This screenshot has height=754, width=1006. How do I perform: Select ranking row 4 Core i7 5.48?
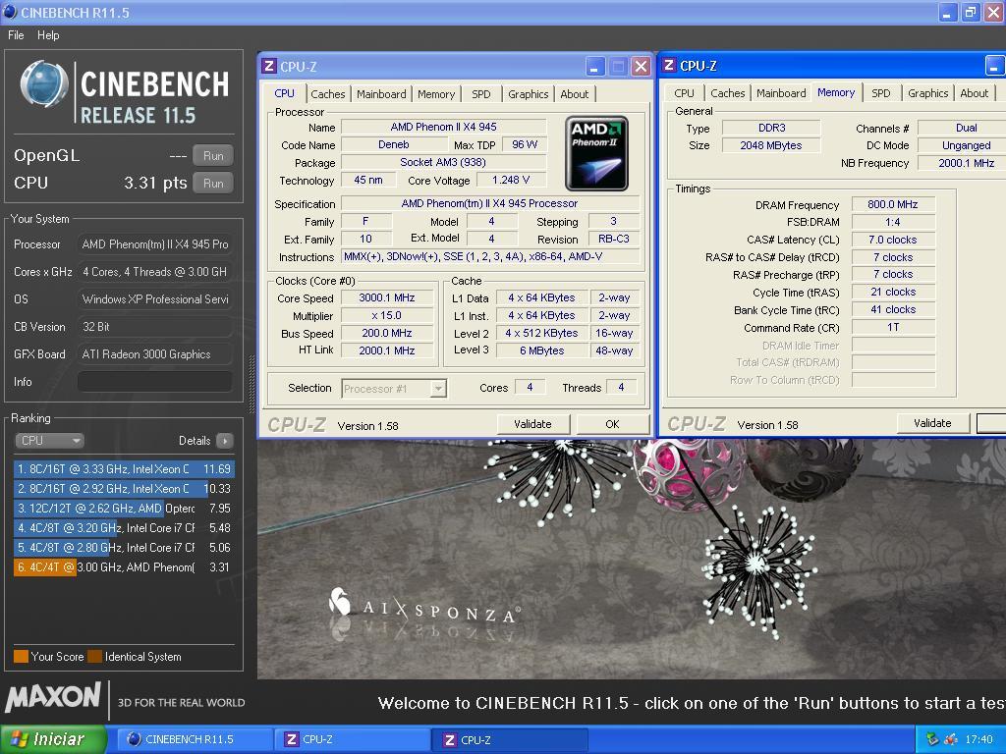(x=124, y=527)
